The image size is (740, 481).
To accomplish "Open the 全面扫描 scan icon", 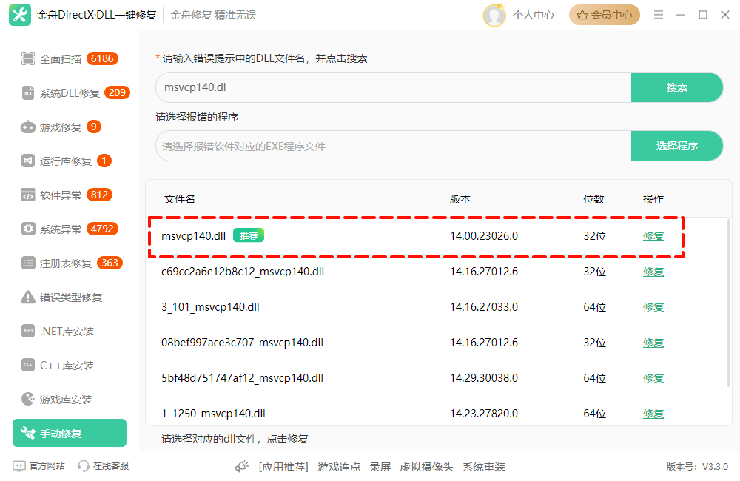I will [28, 58].
